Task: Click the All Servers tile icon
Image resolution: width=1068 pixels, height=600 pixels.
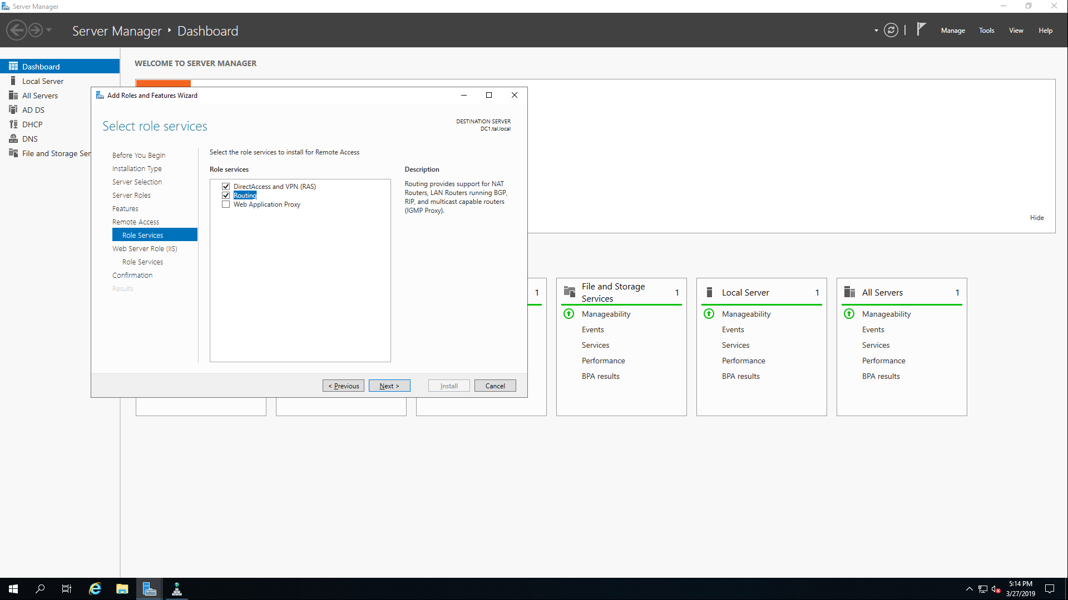Action: [849, 292]
